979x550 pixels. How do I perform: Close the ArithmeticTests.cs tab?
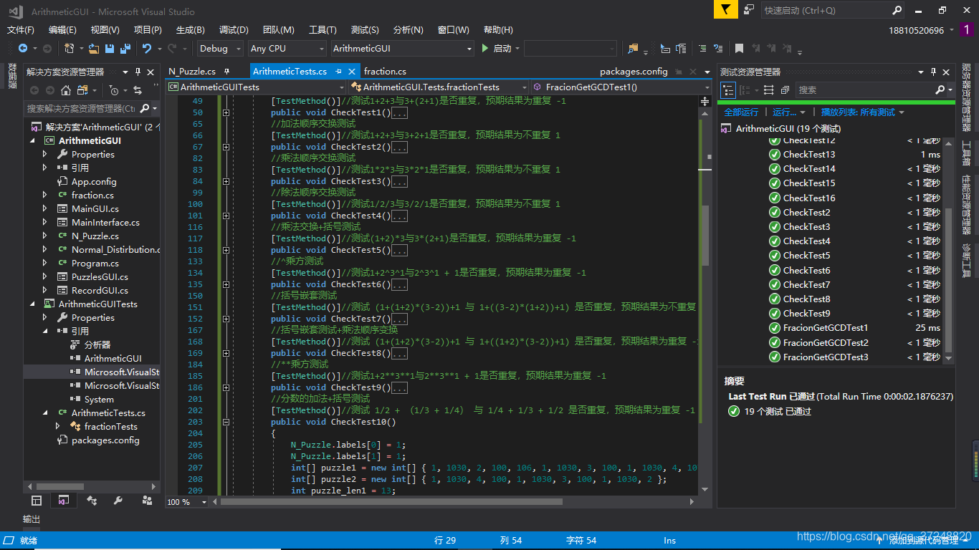pyautogui.click(x=352, y=72)
